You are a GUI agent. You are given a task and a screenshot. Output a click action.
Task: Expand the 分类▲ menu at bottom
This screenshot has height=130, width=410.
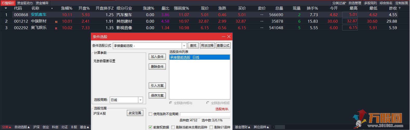point(6,127)
